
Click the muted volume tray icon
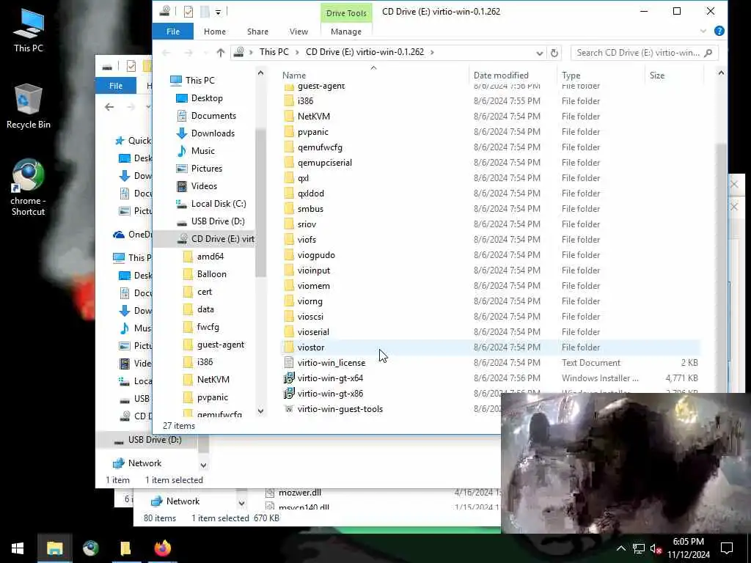(x=656, y=548)
